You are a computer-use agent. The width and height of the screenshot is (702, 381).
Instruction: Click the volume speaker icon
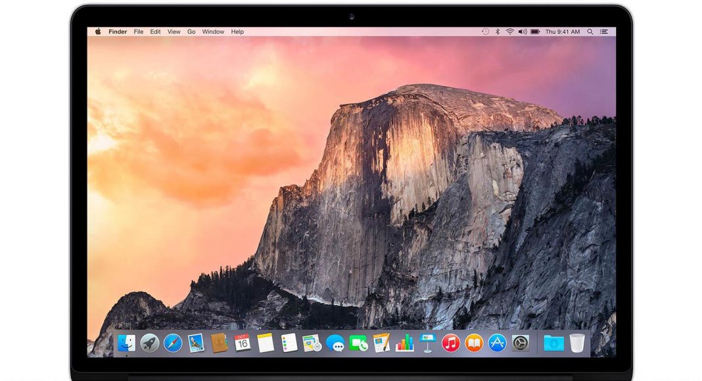tap(523, 32)
